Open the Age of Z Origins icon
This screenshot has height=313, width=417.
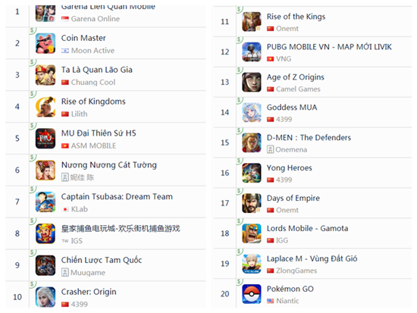pos(252,82)
